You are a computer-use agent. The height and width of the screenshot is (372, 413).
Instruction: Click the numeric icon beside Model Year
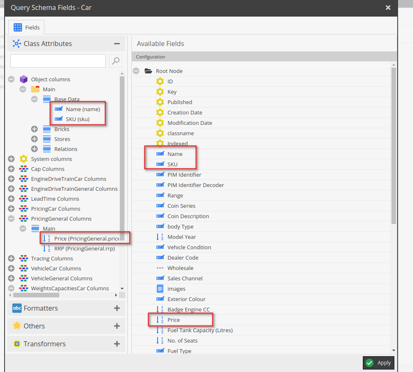coord(160,237)
